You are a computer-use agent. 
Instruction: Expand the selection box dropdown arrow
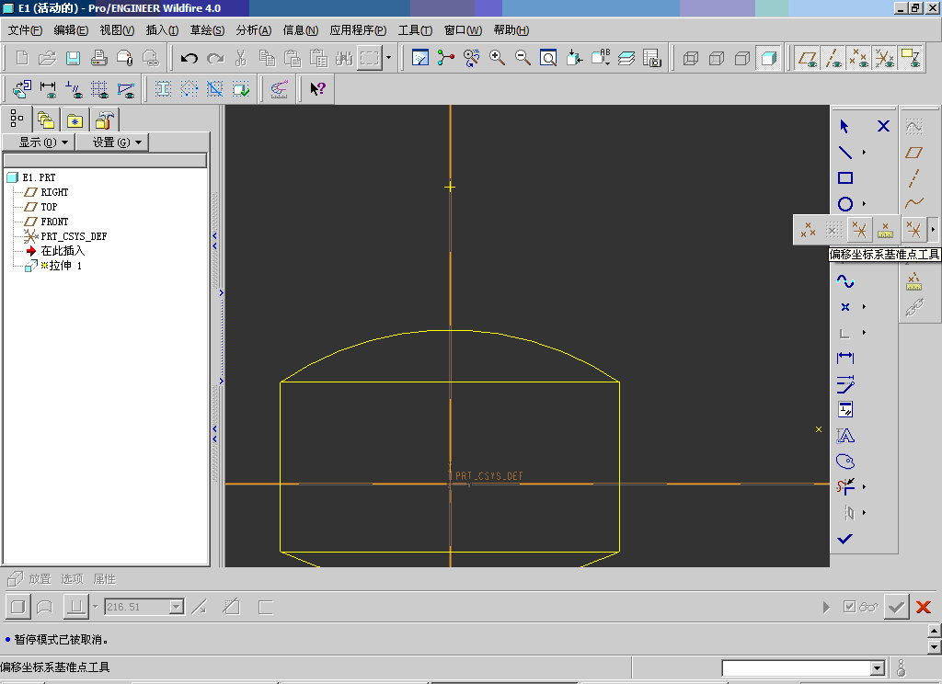(388, 58)
